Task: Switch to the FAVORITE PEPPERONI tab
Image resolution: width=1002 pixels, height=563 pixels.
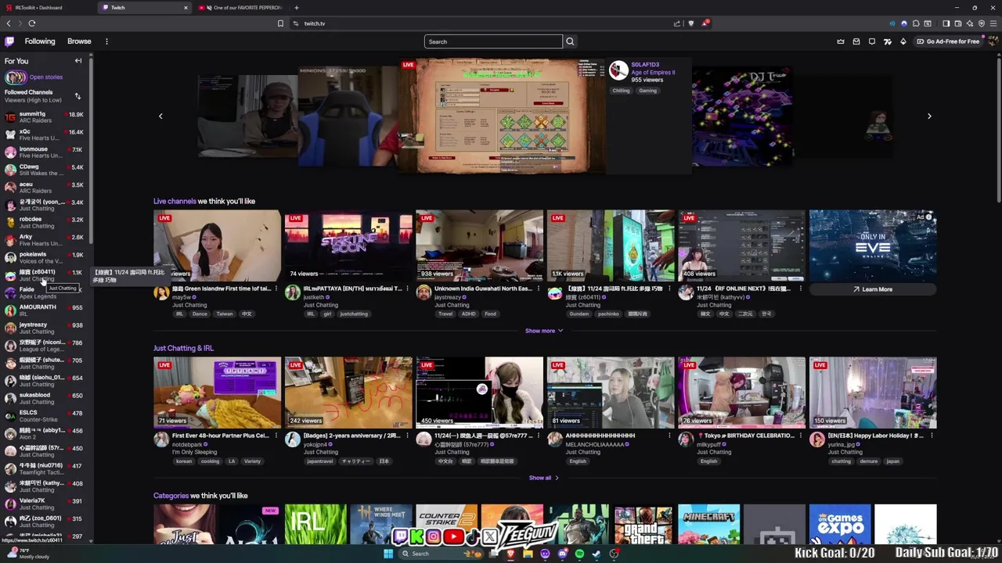Action: [240, 8]
